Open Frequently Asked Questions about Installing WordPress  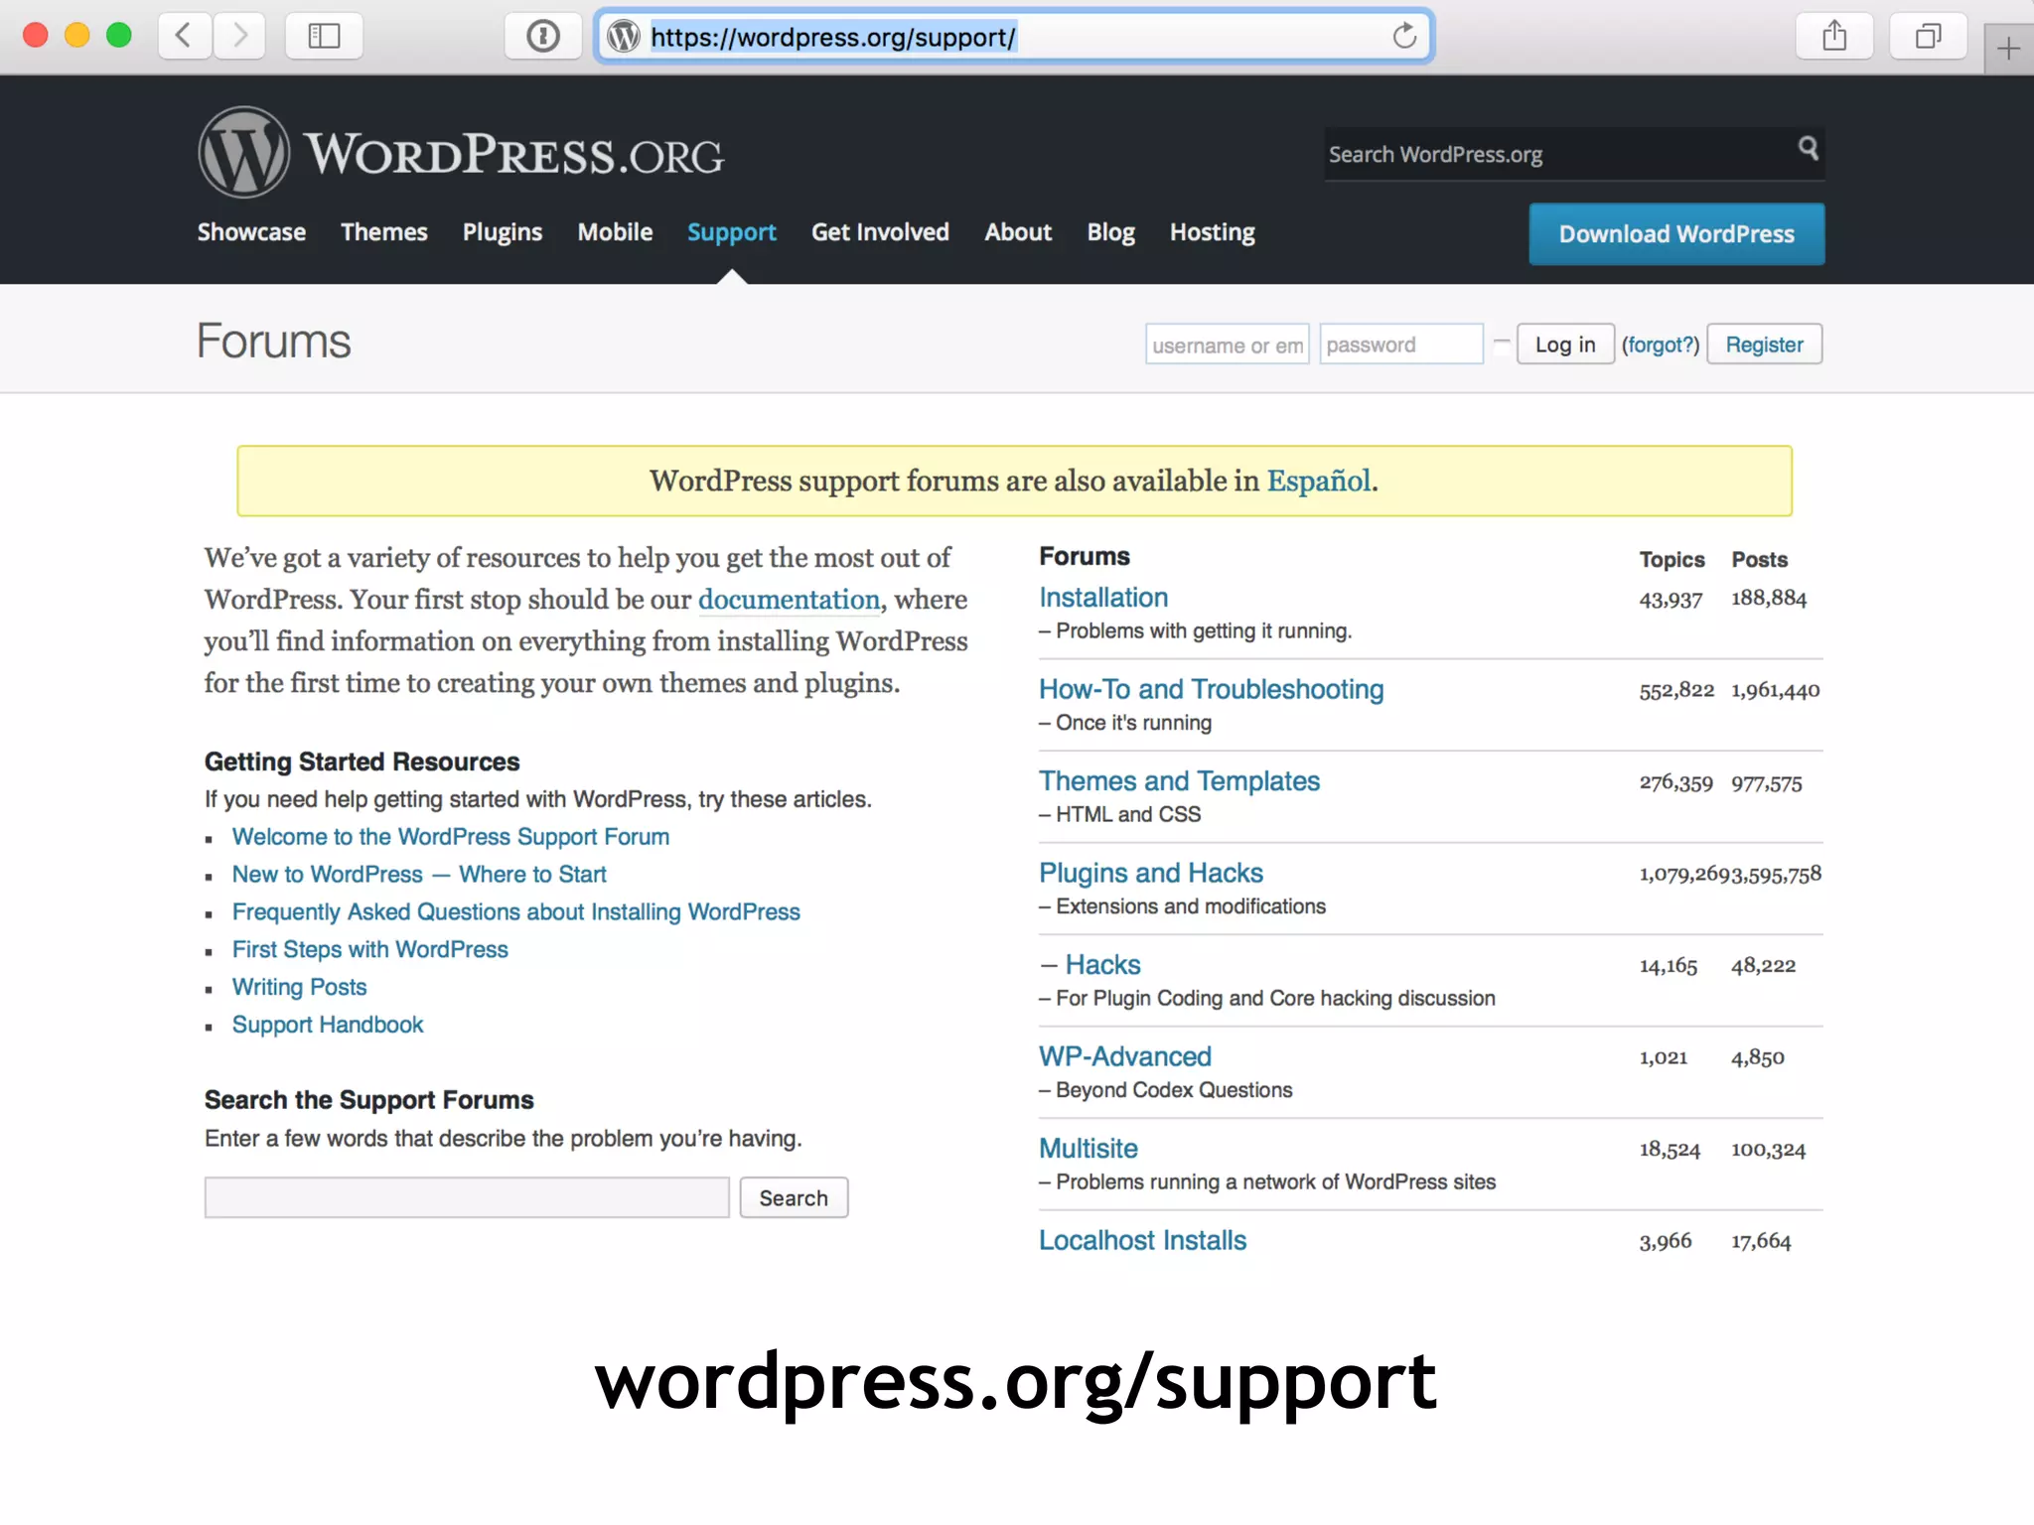click(x=515, y=912)
